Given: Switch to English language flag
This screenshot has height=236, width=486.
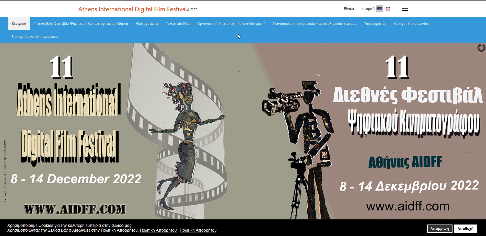Looking at the screenshot, I should (x=388, y=9).
